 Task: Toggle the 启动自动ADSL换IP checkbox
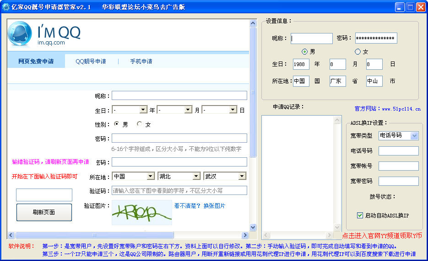(x=360, y=215)
